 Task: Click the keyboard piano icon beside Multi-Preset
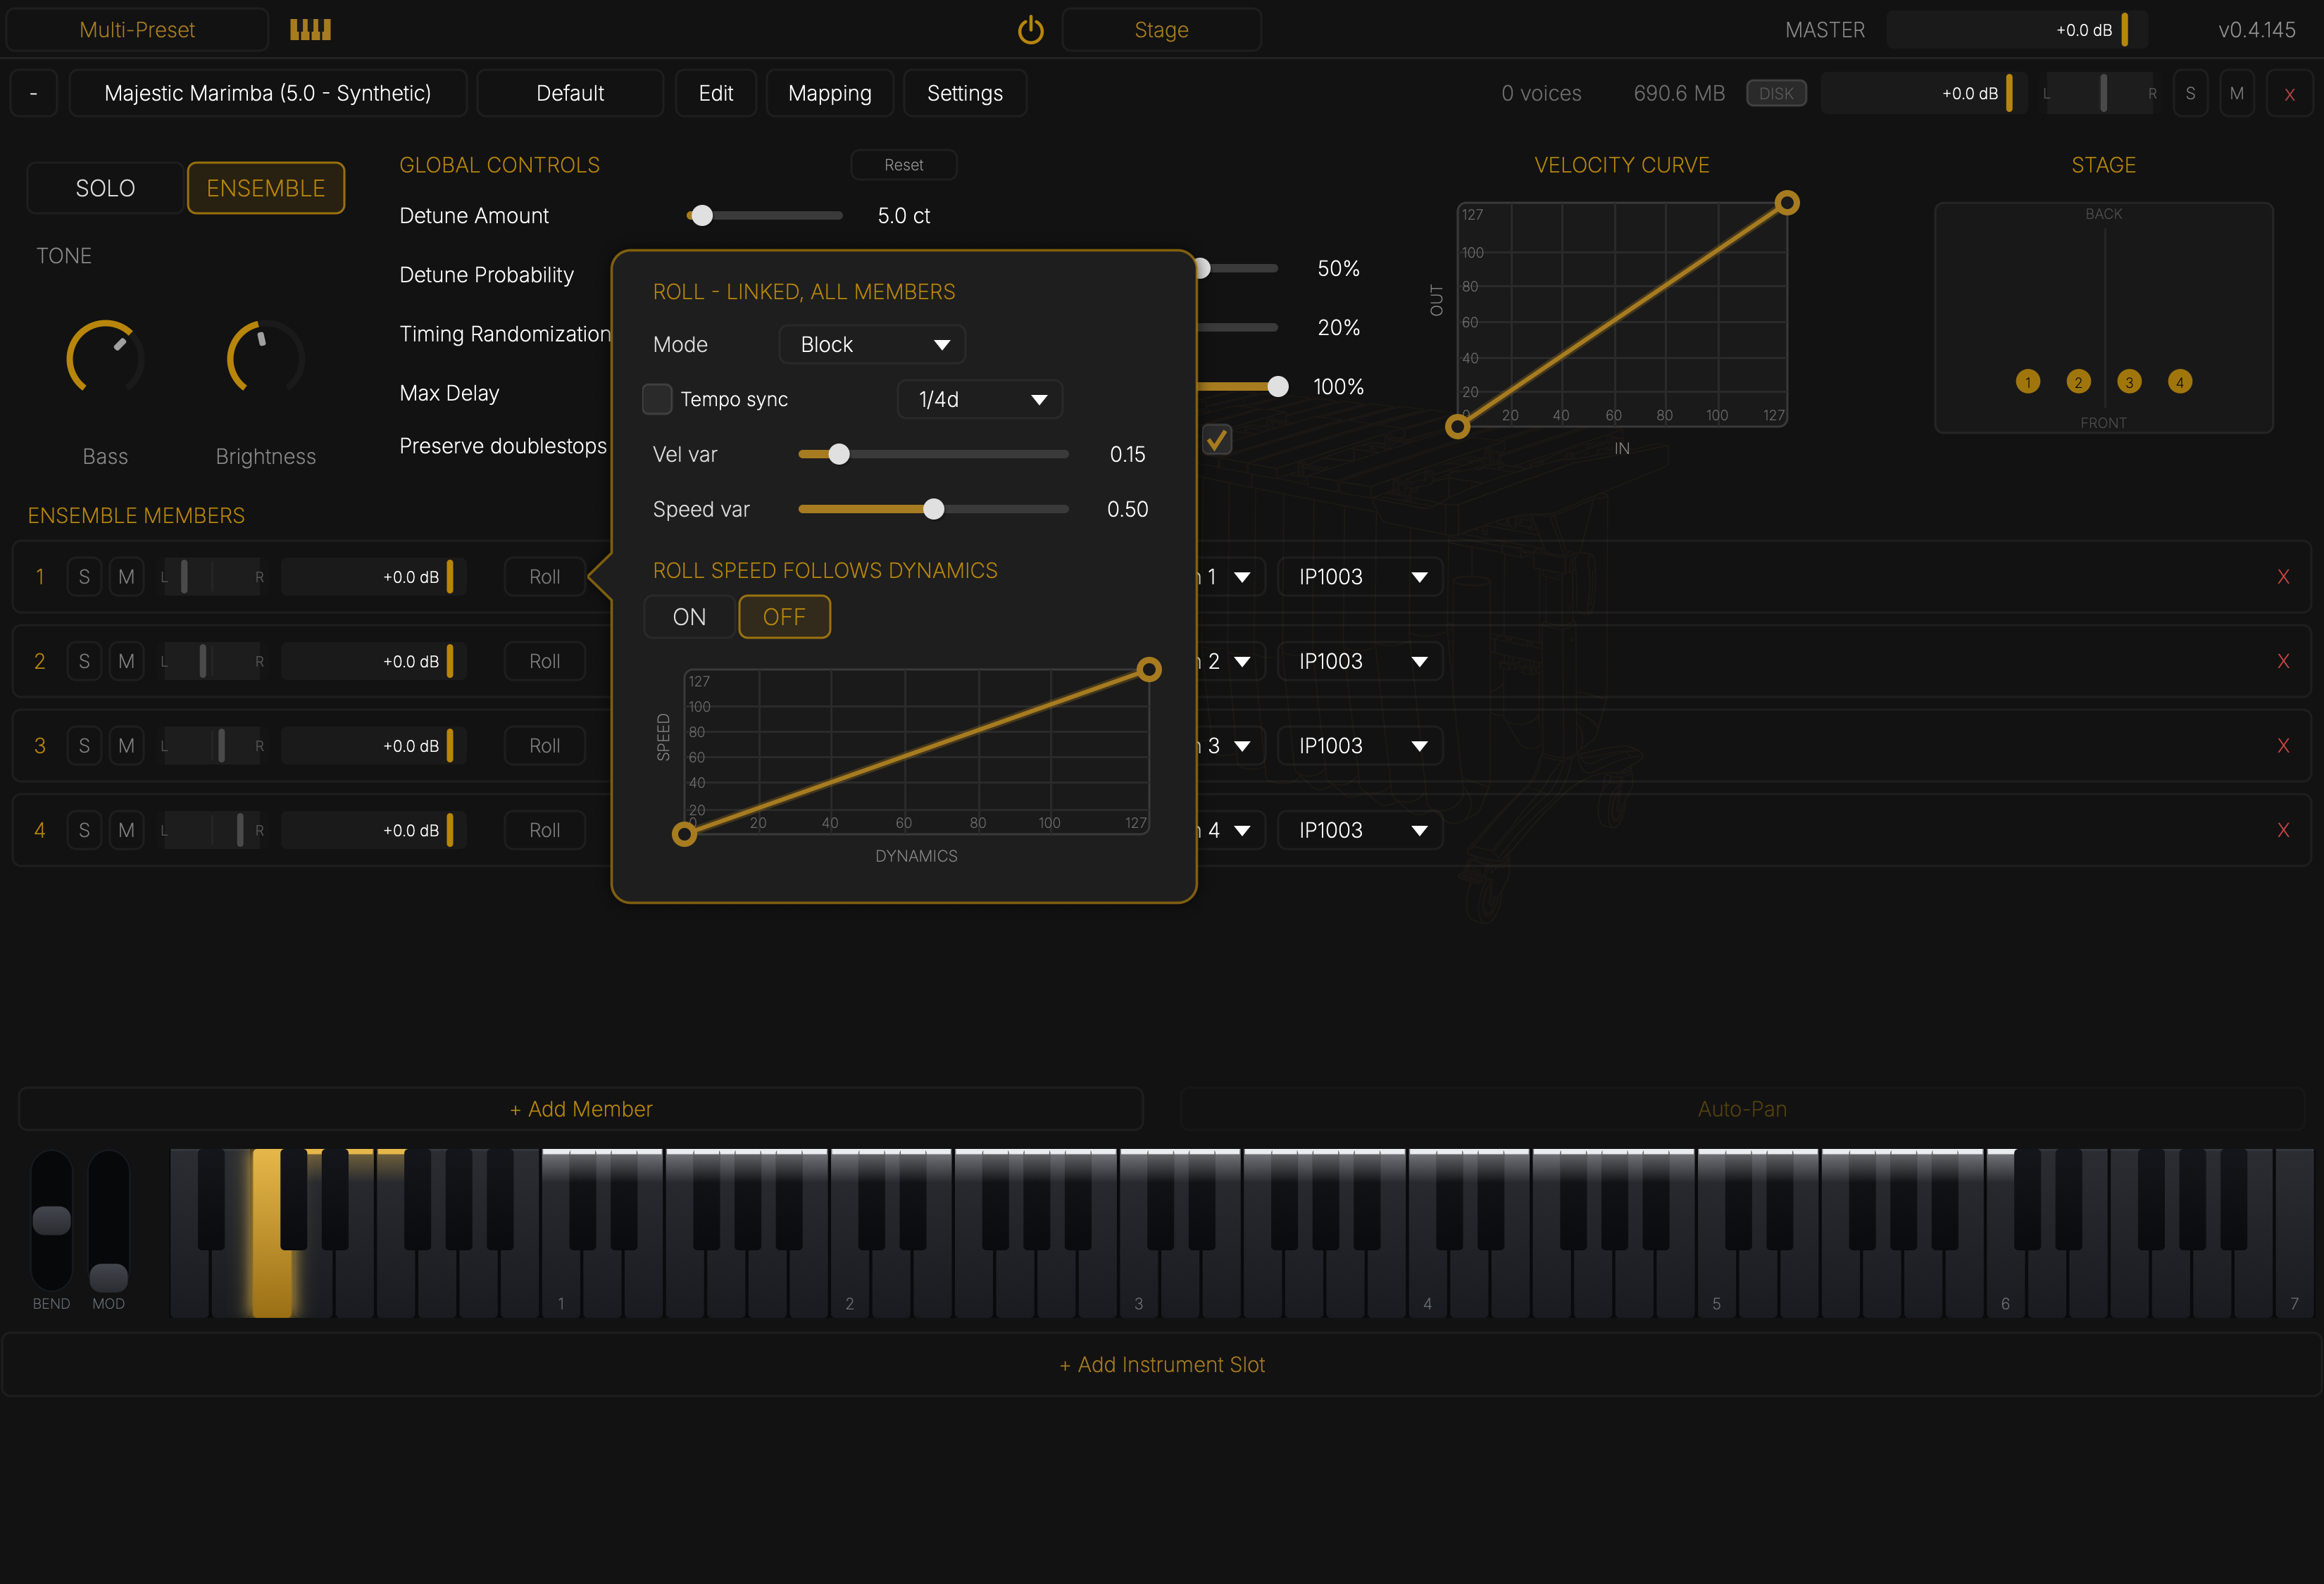(x=310, y=30)
